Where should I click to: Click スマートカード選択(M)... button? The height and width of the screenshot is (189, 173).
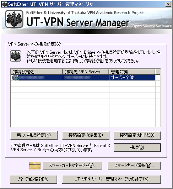[x=134, y=166]
